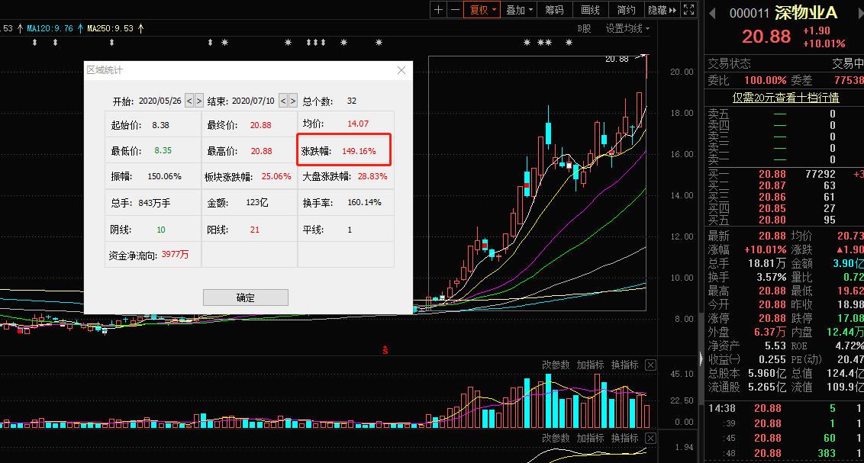Open 仅需20元查看十档行情 link
This screenshot has width=864, height=463.
tap(785, 97)
